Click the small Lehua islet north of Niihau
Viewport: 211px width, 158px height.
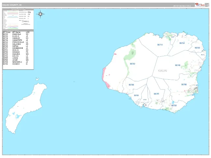click(x=37, y=79)
